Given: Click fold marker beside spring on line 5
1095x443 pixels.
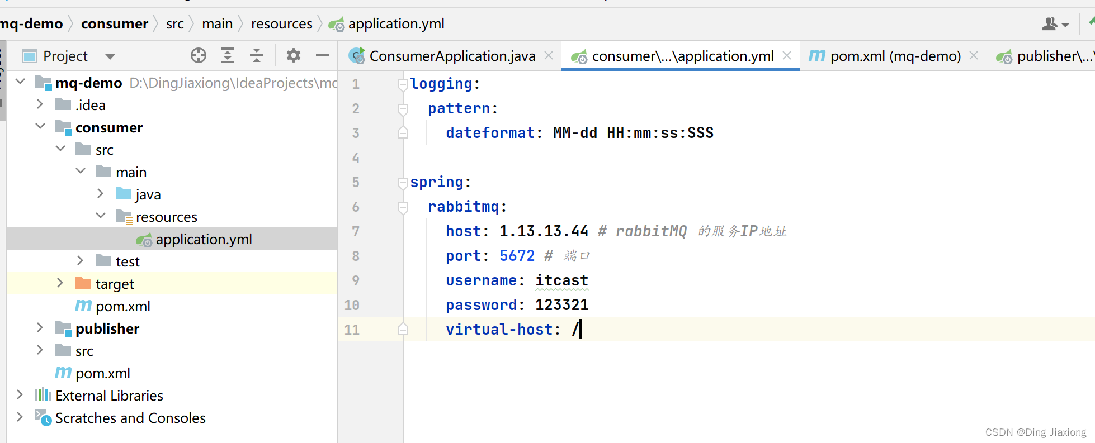Looking at the screenshot, I should pyautogui.click(x=403, y=182).
